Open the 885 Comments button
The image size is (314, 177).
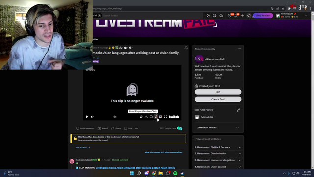[85, 128]
